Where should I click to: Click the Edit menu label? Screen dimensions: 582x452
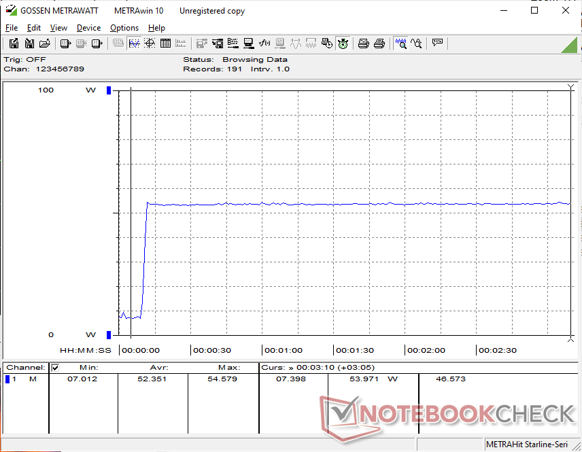coord(34,28)
